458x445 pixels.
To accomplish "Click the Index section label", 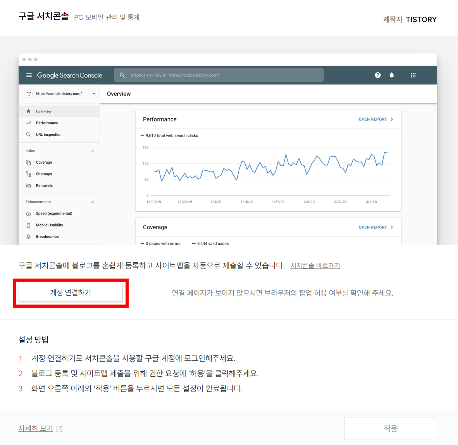I will point(30,151).
